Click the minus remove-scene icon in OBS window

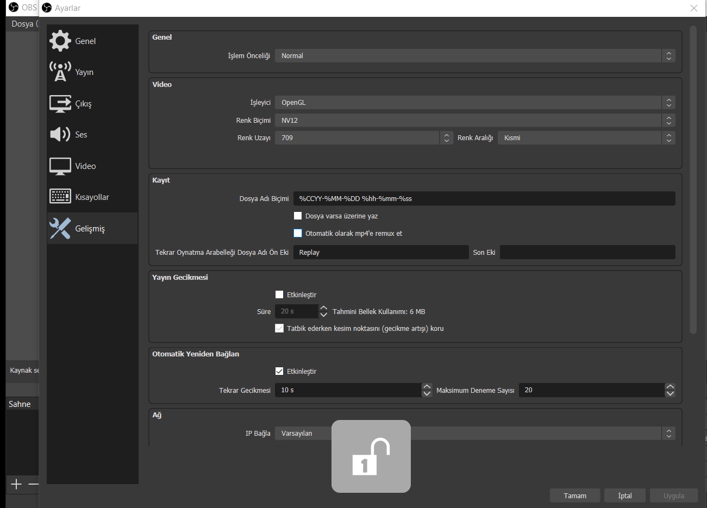coord(34,484)
